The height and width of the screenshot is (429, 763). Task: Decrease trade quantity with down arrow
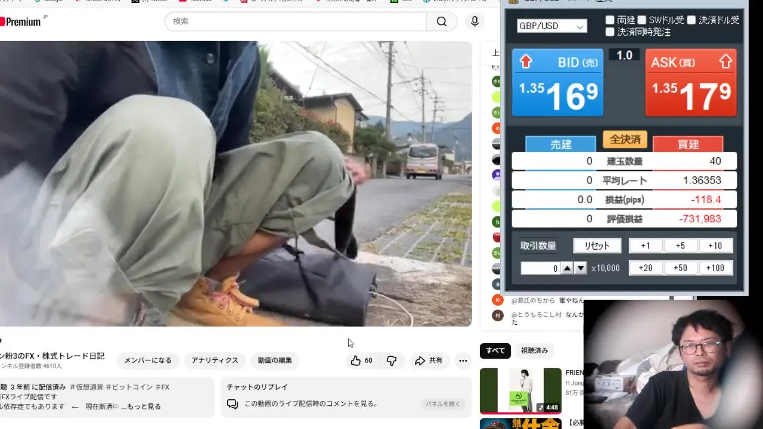click(x=581, y=268)
